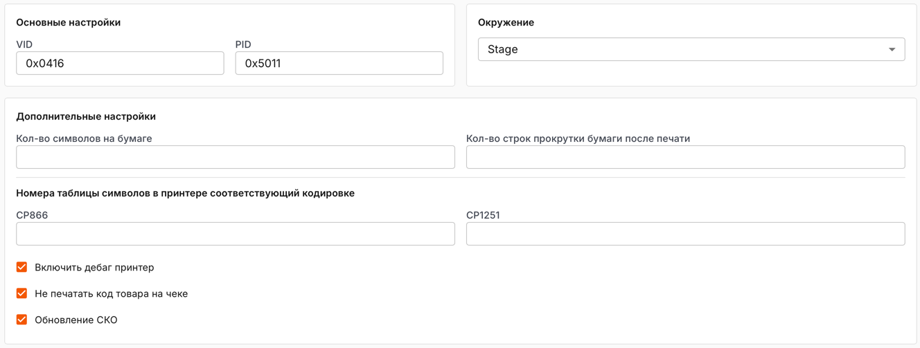Click the dropdown arrow next to Stage
The height and width of the screenshot is (348, 920).
click(x=892, y=50)
